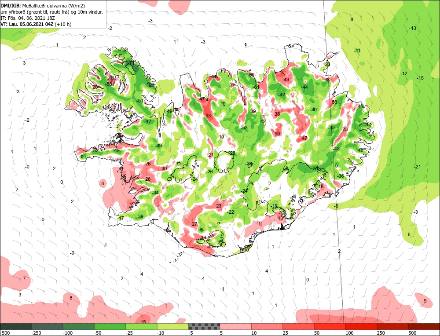Click the map value '28' in west Iceland
The height and width of the screenshot is (336, 440).
[148, 179]
